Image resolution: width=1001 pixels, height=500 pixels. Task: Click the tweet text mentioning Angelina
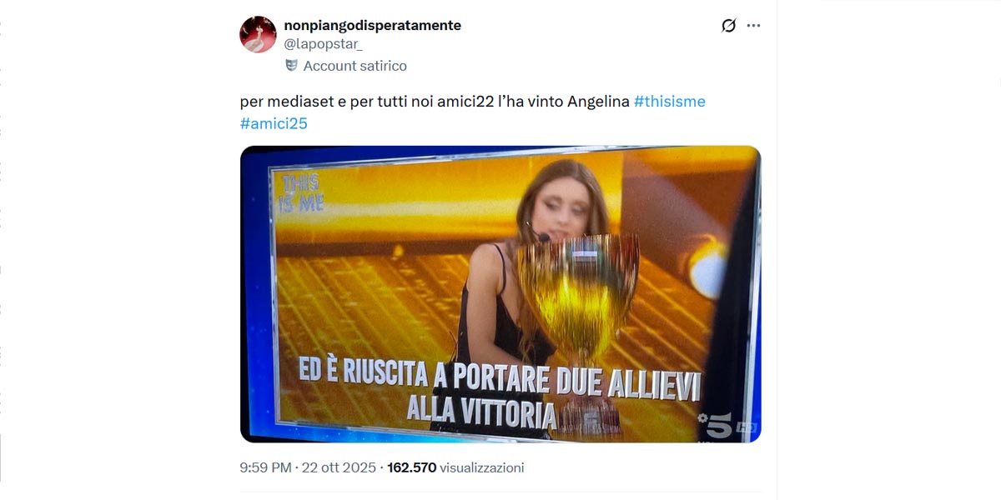point(472,112)
